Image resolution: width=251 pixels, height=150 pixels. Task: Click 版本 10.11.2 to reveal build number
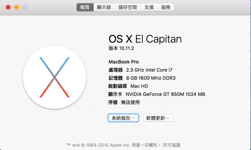pyautogui.click(x=121, y=48)
